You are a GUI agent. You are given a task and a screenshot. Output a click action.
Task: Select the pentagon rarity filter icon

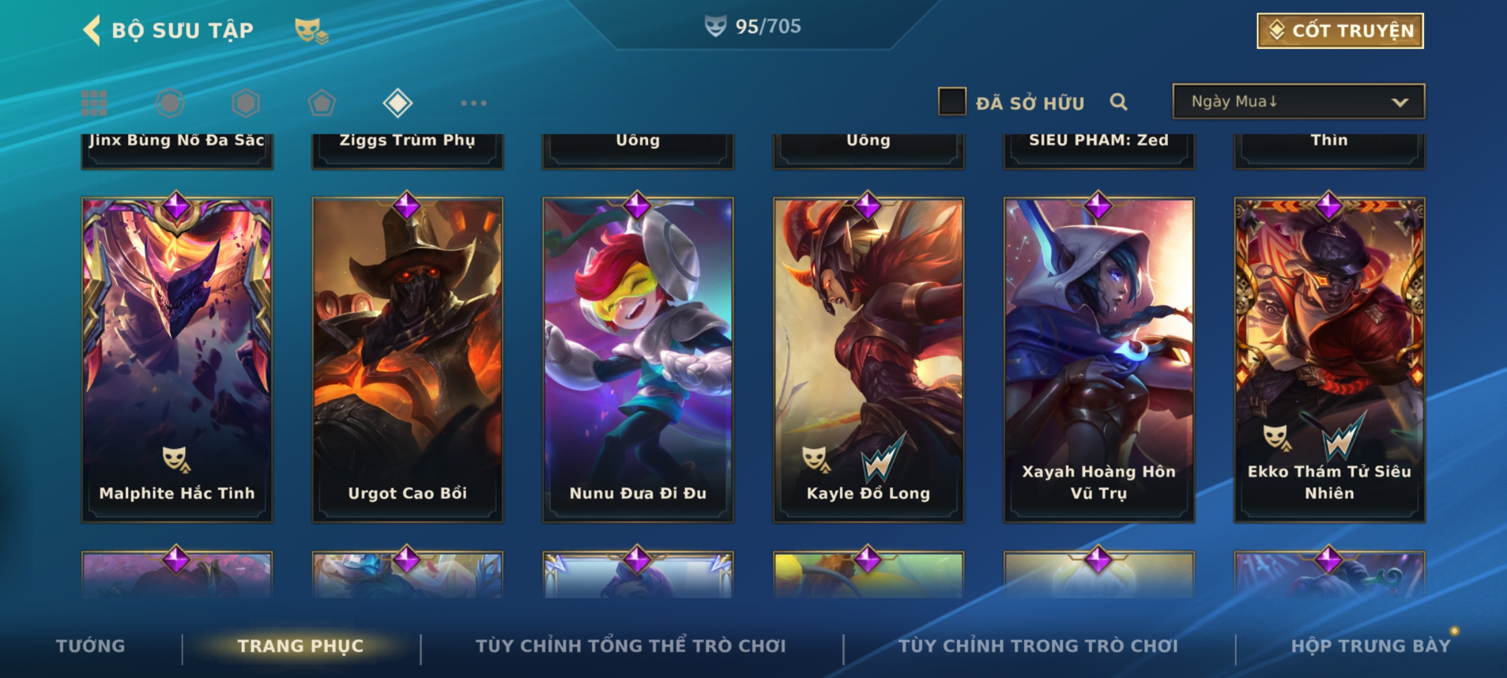[x=321, y=103]
